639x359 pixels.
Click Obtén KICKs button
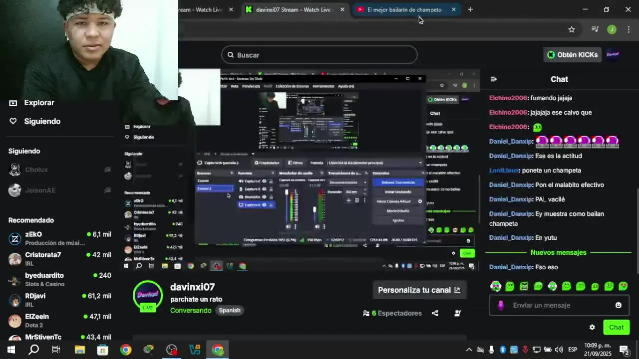pyautogui.click(x=572, y=55)
